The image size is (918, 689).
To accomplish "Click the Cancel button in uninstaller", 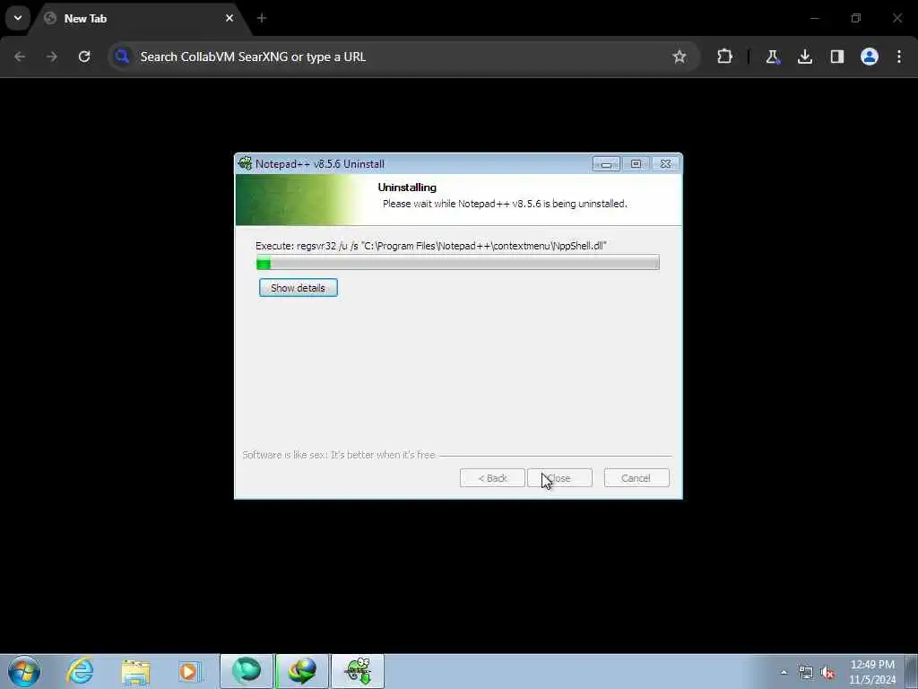I will pos(637,478).
